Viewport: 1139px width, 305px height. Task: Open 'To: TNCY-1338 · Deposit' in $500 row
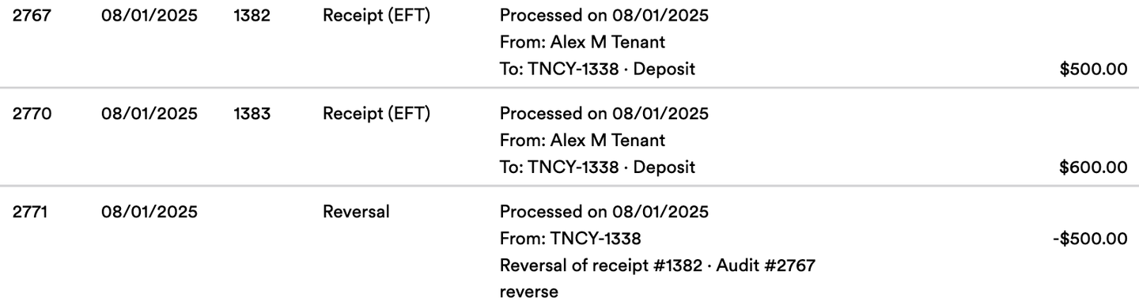coord(597,69)
